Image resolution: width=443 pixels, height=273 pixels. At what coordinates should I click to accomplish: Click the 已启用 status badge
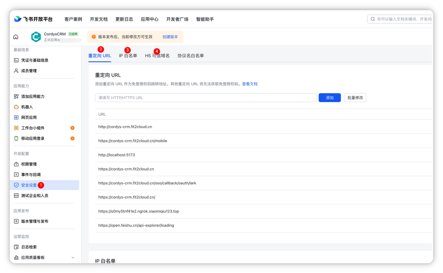pyautogui.click(x=73, y=34)
